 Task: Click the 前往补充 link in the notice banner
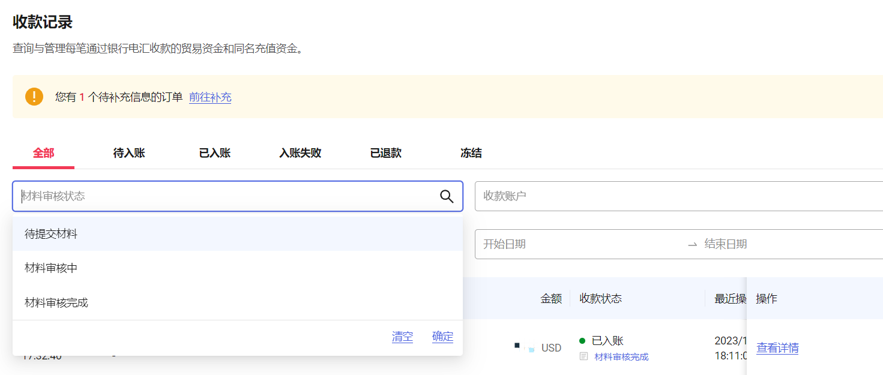pyautogui.click(x=210, y=97)
